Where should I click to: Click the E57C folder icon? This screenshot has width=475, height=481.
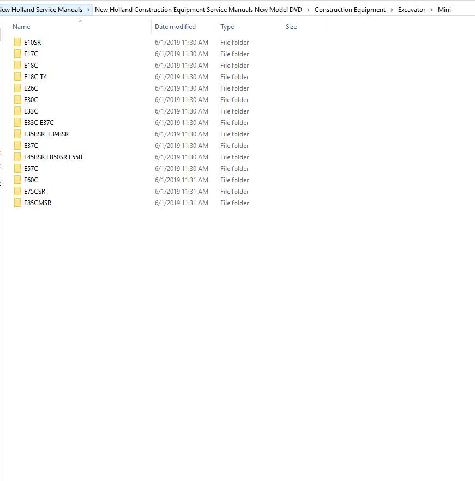[x=18, y=168]
